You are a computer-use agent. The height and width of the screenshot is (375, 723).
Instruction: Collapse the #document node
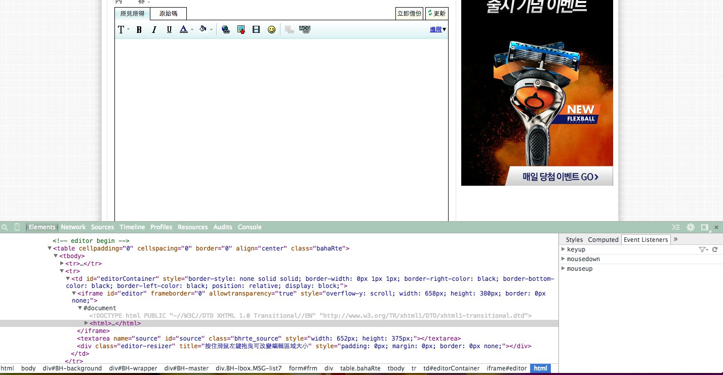(x=80, y=308)
